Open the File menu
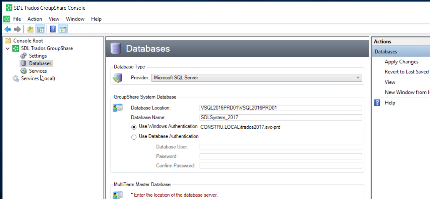Viewport: 430px width, 199px height. 17,19
